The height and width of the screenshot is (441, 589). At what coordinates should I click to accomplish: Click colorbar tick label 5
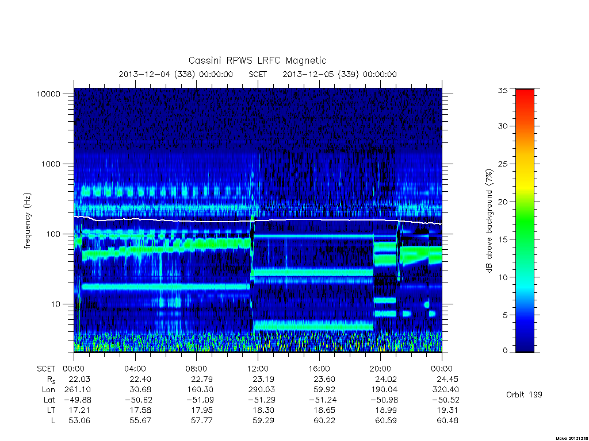coord(505,315)
